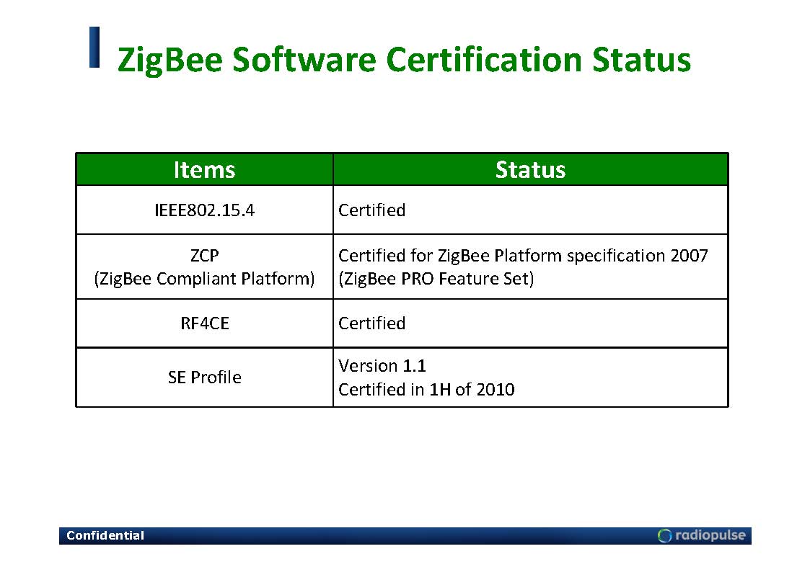
Task: Click Certified status in the RF4CE row
Action: 372,323
